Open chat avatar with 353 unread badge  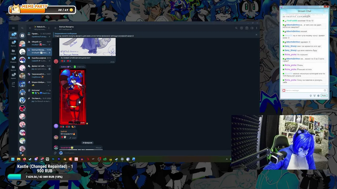click(22, 51)
